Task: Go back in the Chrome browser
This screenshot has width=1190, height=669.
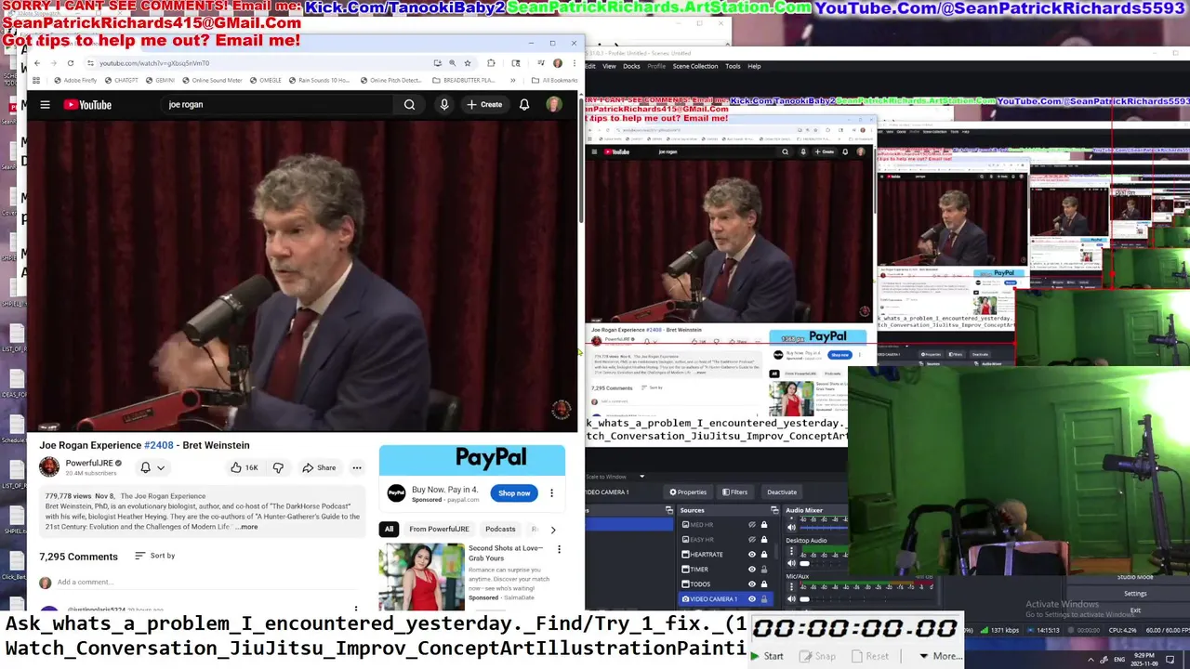Action: (37, 63)
